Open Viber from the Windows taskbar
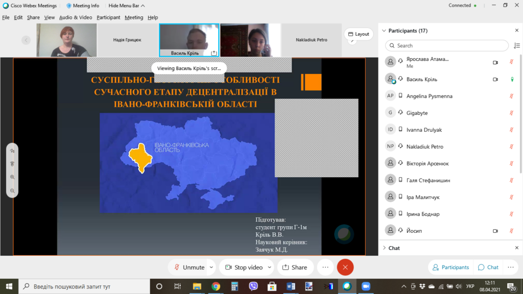 (253, 286)
